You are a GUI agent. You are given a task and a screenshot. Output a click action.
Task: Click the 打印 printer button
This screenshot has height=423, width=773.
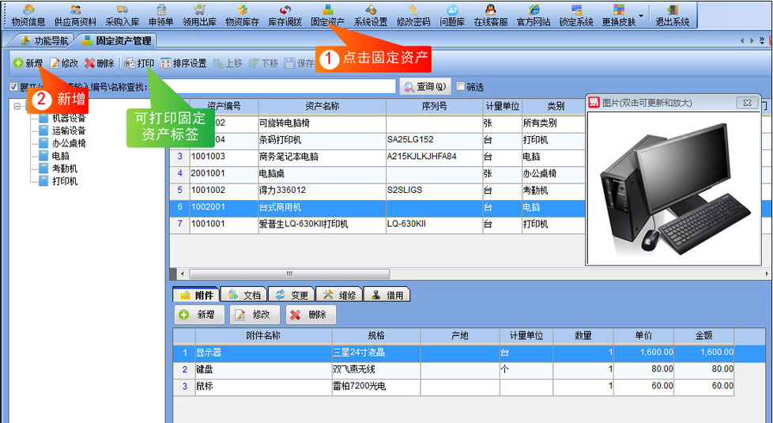pyautogui.click(x=139, y=63)
